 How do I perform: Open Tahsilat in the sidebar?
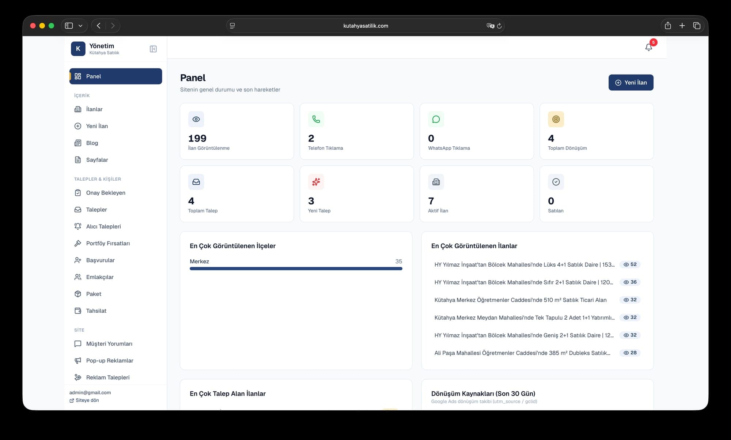point(115,310)
